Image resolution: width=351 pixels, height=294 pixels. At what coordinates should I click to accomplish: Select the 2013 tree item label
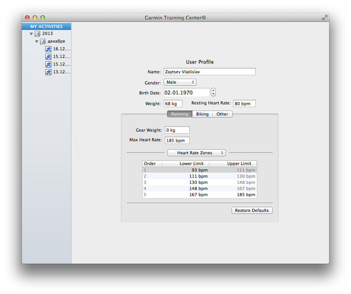48,33
